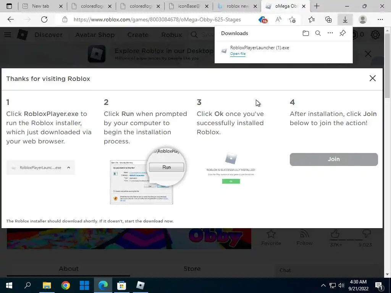
Task: Open the Windows Start menu
Action: tap(9, 285)
